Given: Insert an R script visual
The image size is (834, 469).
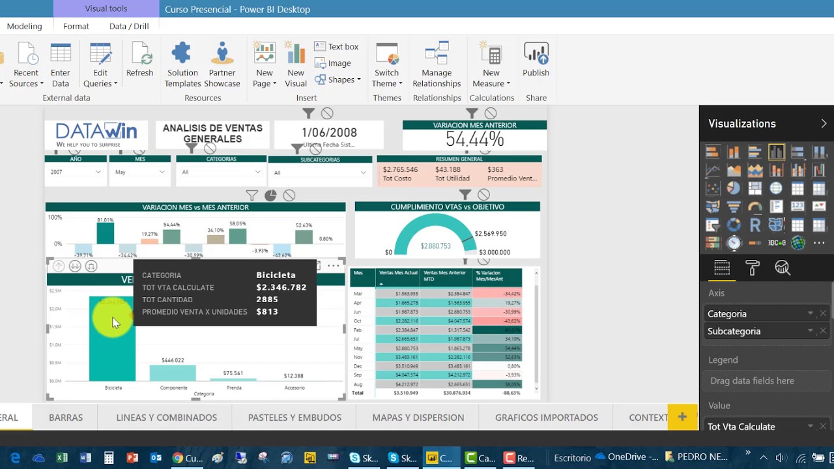Looking at the screenshot, I should pos(755,225).
